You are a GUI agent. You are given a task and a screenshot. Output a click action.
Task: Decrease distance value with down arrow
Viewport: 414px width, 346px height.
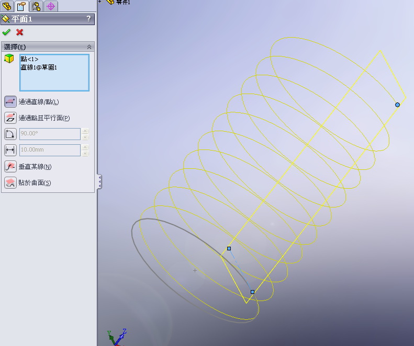click(85, 153)
